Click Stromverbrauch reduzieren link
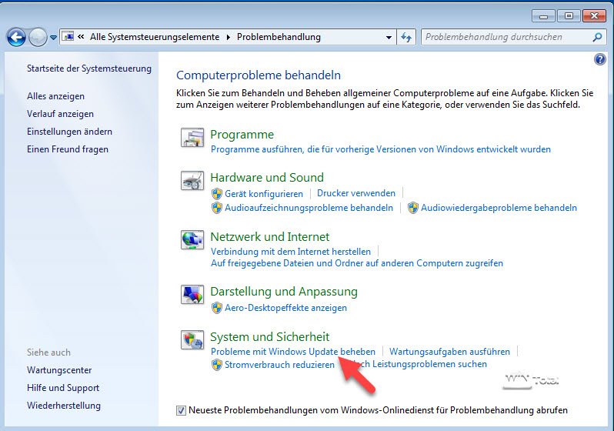This screenshot has width=614, height=431. pos(279,365)
